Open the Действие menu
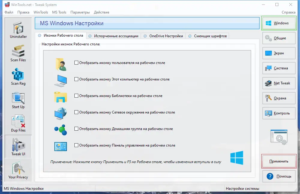This screenshot has width=300, height=194. (x=101, y=12)
